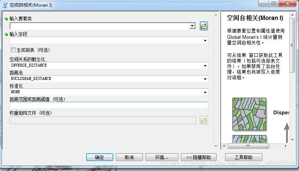Maximize the Moran I dialog window

click(274, 3)
